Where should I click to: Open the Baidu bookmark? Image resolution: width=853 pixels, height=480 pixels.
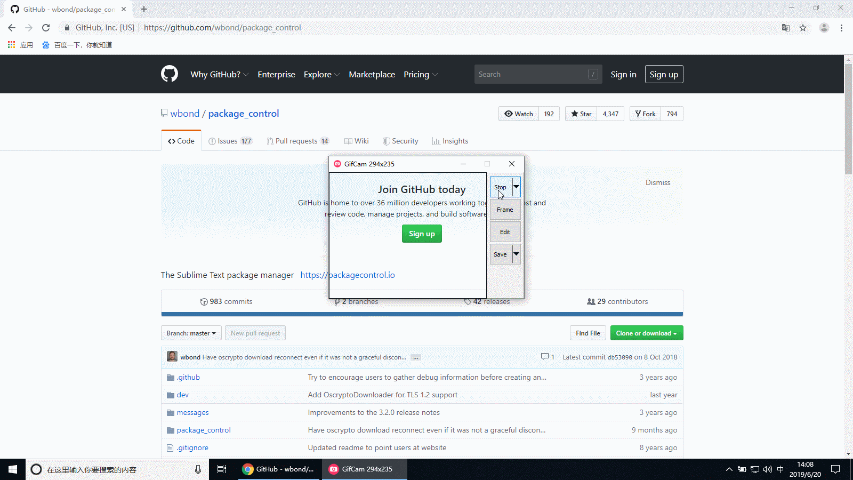pyautogui.click(x=77, y=45)
